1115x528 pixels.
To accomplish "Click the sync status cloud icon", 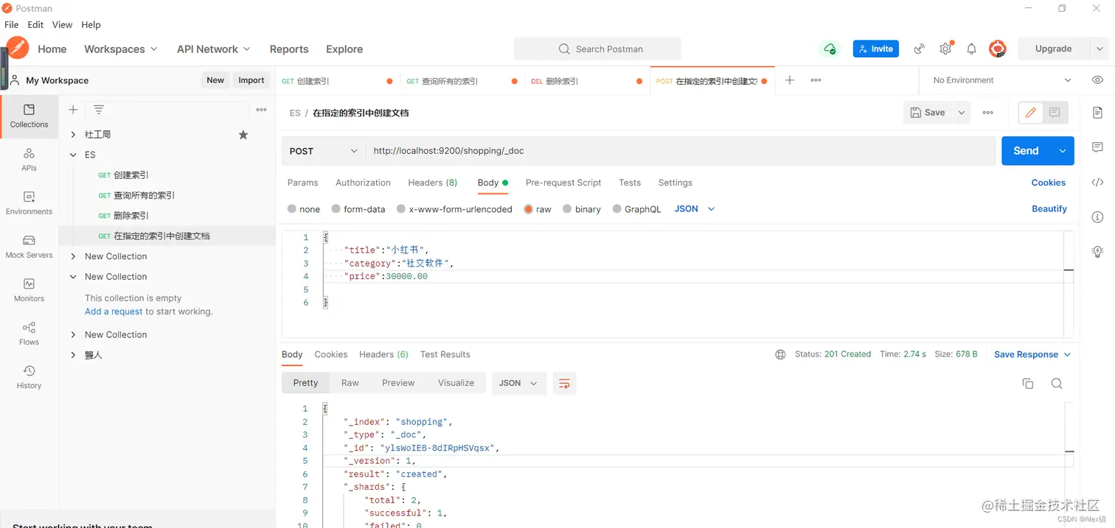I will [x=830, y=49].
